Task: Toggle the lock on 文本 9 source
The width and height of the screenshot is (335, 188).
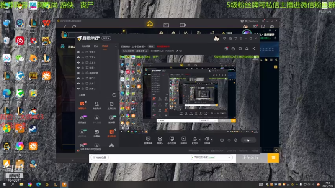Action: [x=82, y=52]
